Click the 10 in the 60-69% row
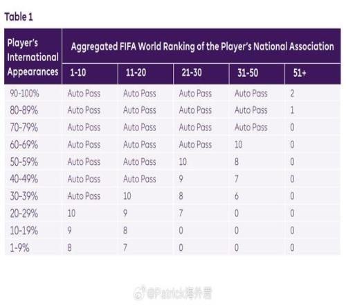Screen dimensions: 346x305 point(238,145)
